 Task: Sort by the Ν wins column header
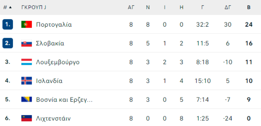(148, 7)
